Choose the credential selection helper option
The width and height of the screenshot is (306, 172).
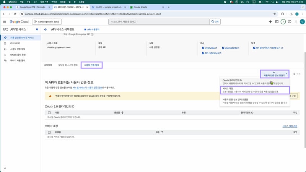(255, 101)
